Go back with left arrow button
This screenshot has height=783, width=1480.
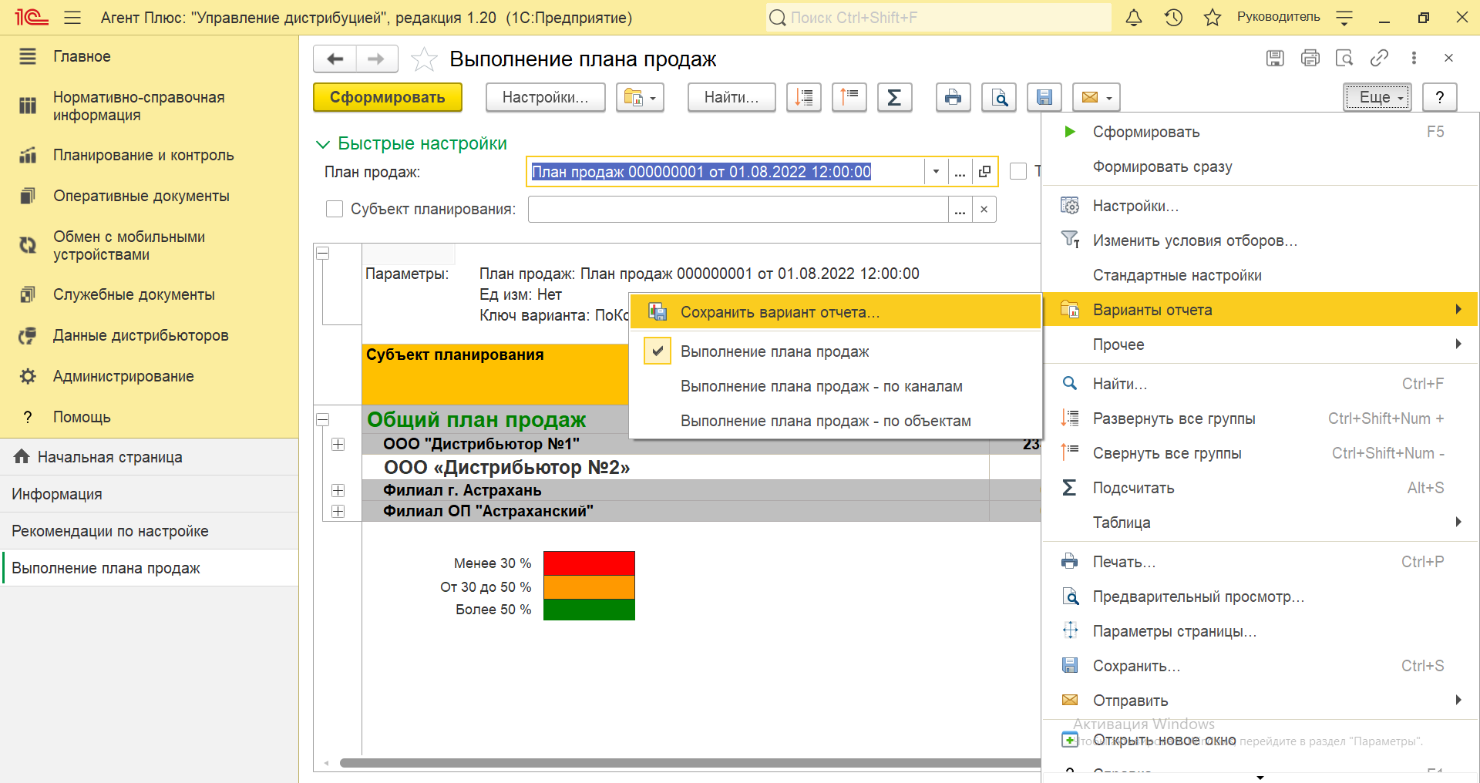tap(335, 59)
